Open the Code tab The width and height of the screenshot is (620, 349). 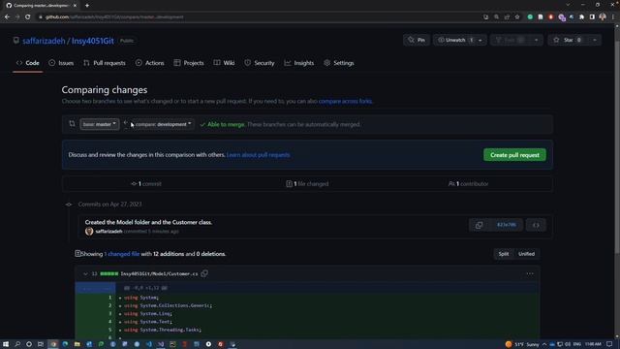(x=28, y=63)
